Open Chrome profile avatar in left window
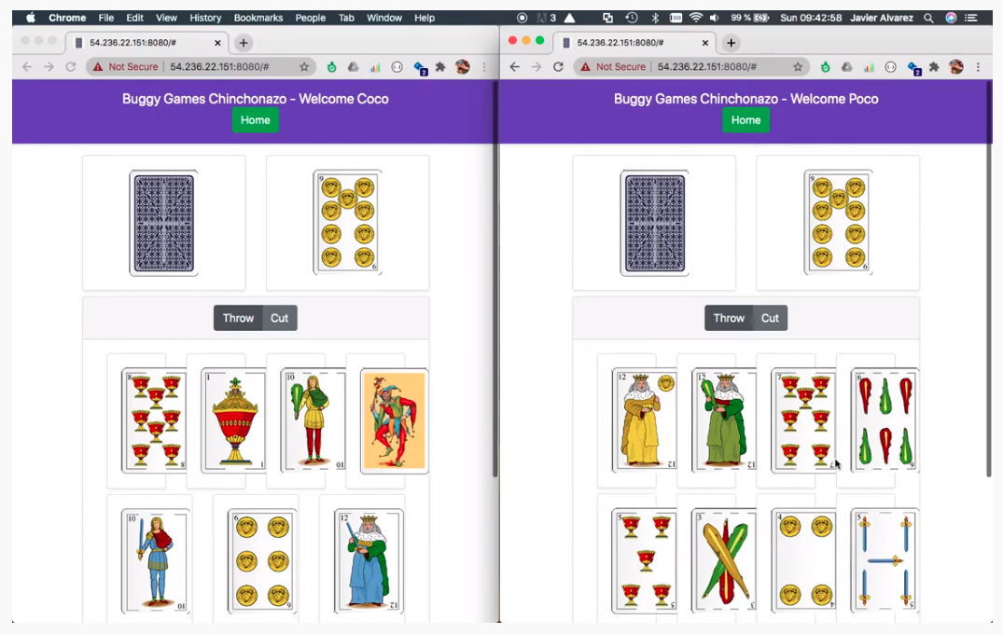1003x634 pixels. coord(462,66)
